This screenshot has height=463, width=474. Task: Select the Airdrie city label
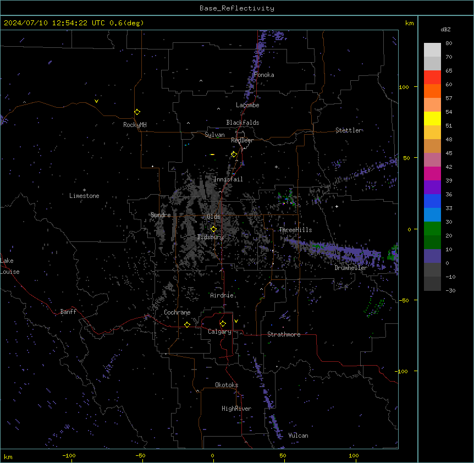(x=222, y=295)
